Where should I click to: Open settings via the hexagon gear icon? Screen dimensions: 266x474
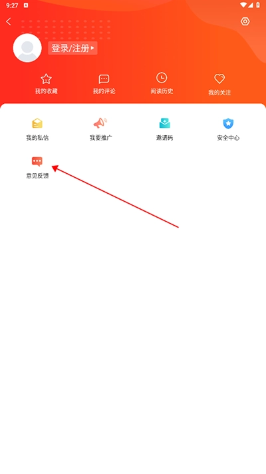pyautogui.click(x=245, y=21)
